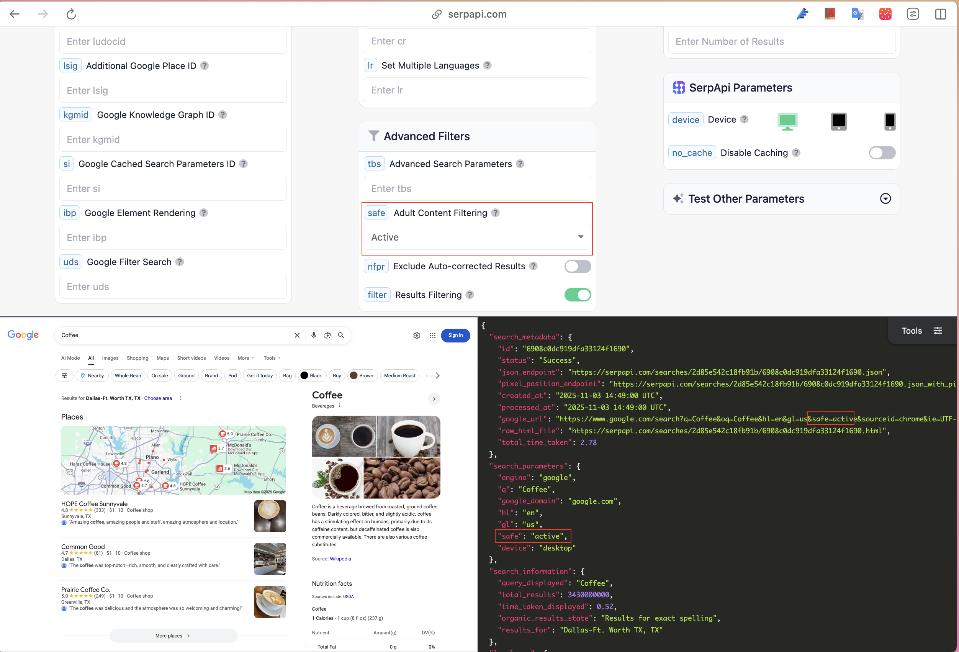Switch to the Shopping search tab
959x652 pixels.
pyautogui.click(x=137, y=358)
